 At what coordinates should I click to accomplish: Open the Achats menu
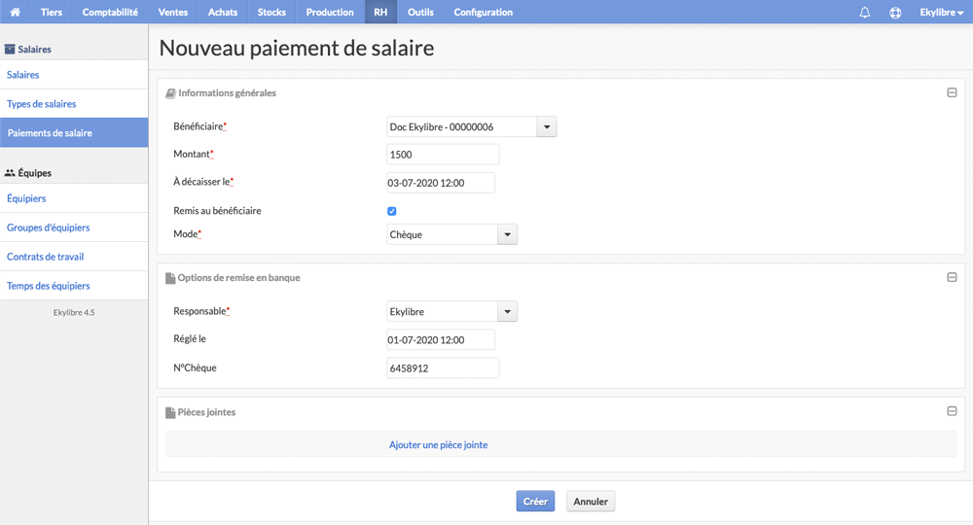223,12
